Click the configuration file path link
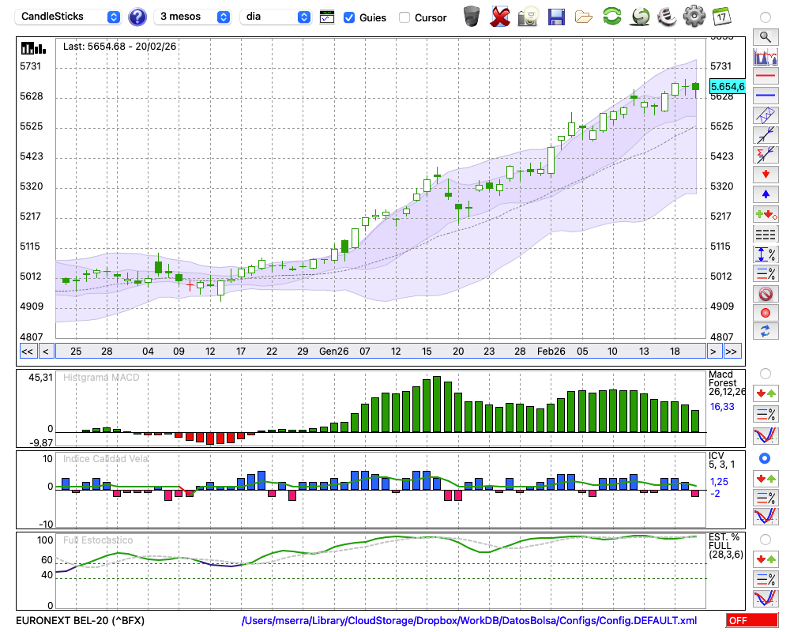Screen dimensions: 790x632 469,620
